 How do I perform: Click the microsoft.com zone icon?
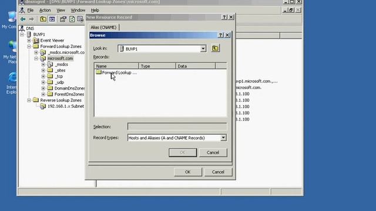(x=43, y=59)
